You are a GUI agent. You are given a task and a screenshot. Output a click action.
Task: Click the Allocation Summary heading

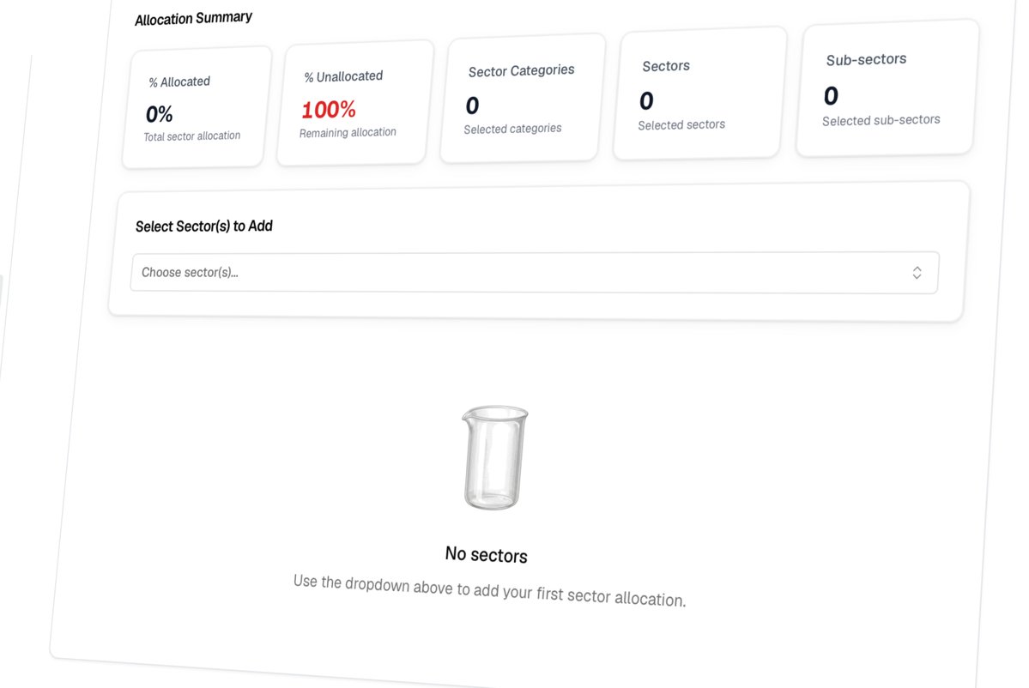coord(194,18)
